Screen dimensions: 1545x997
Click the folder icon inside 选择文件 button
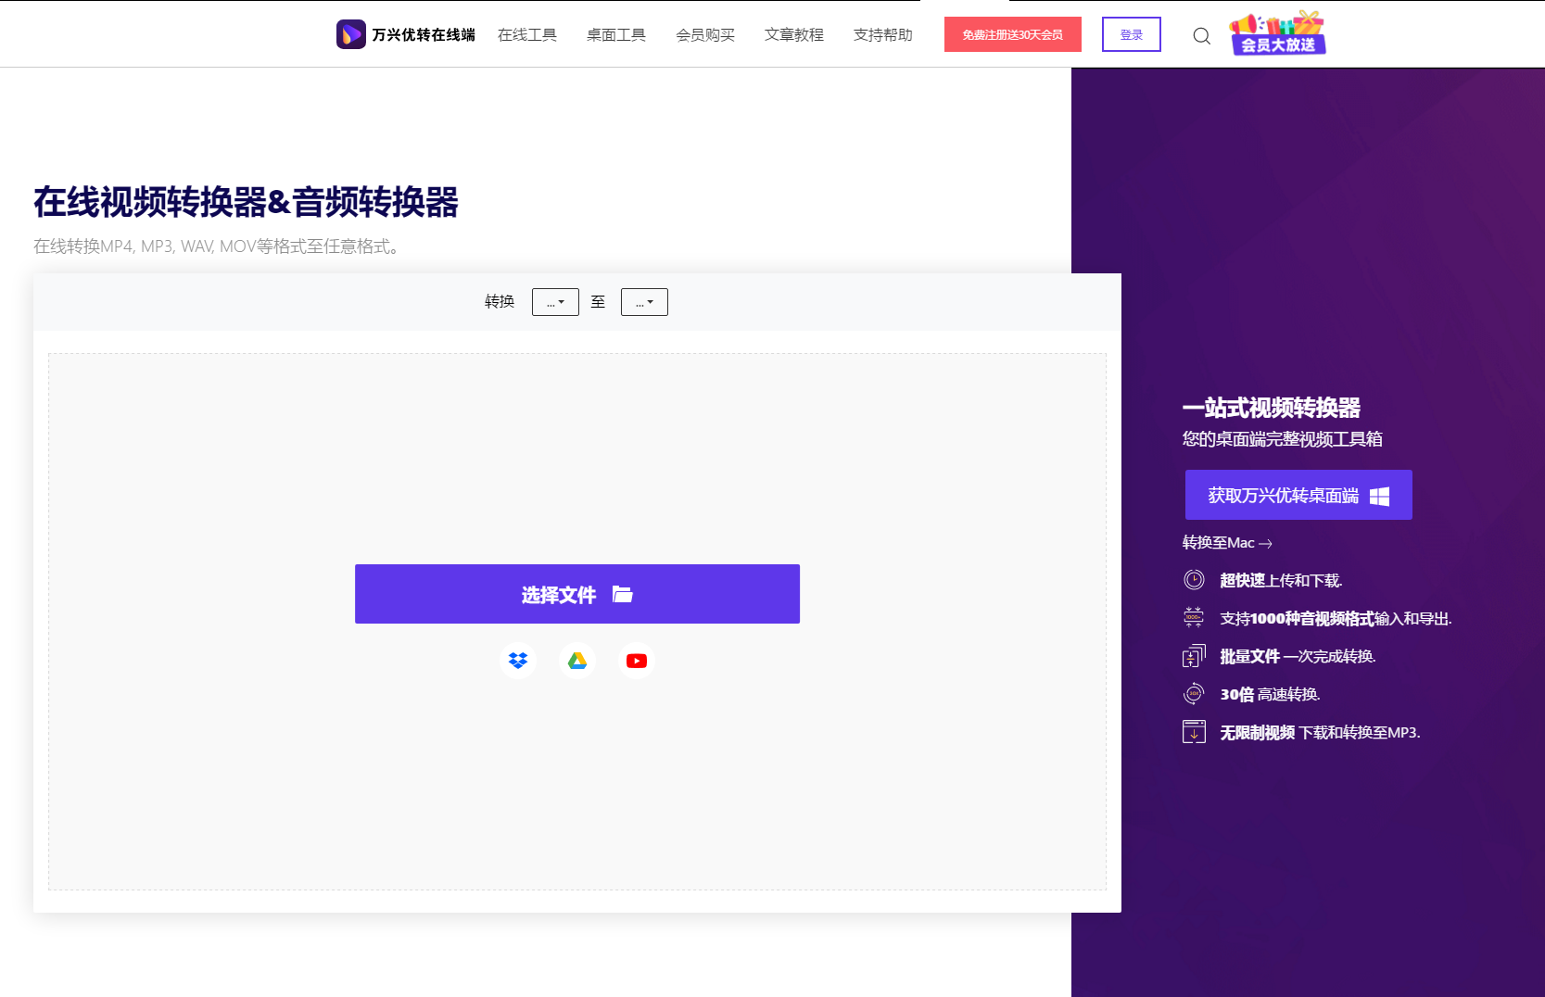pos(623,594)
